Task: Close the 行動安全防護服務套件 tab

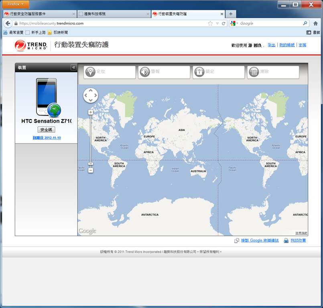Action: (x=73, y=14)
